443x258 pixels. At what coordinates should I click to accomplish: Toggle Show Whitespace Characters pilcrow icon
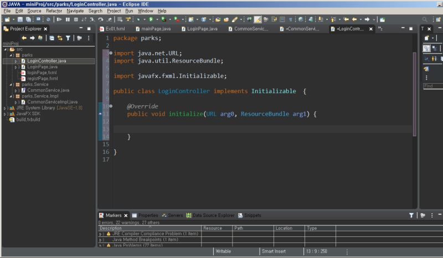[290, 19]
